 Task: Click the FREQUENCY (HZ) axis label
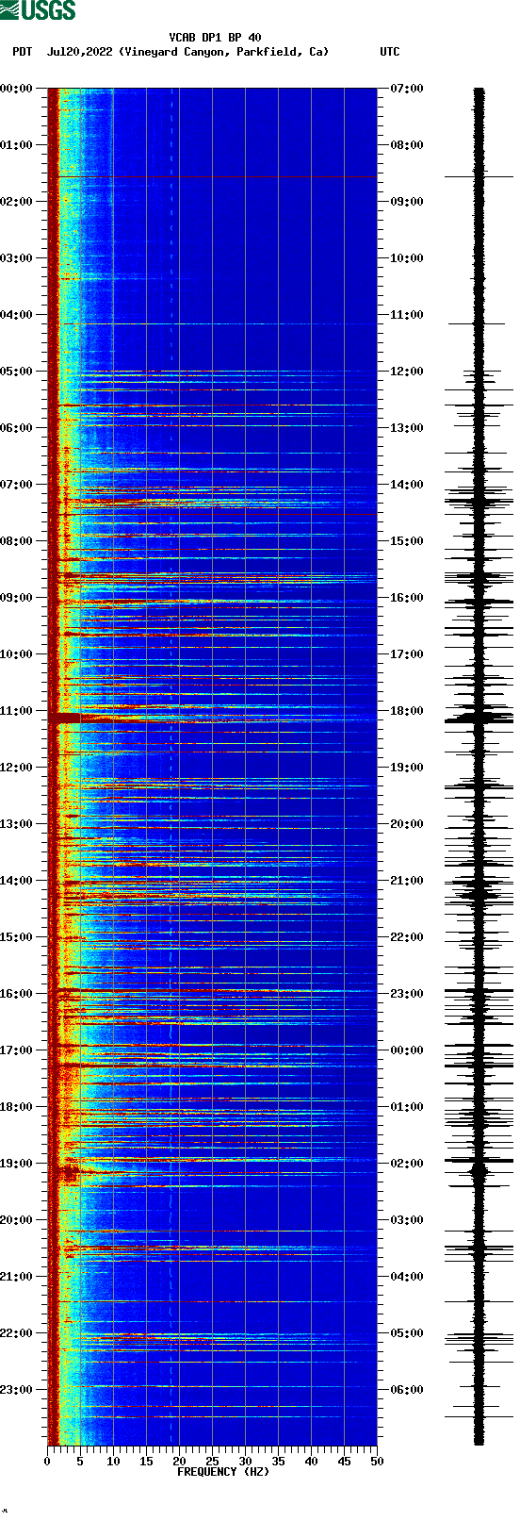coord(223,1472)
